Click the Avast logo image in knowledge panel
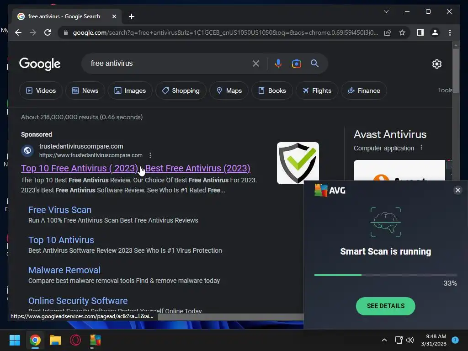Viewport: 468px width, 351px height. 399,170
